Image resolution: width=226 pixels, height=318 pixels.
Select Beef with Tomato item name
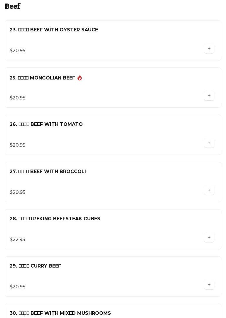point(46,124)
